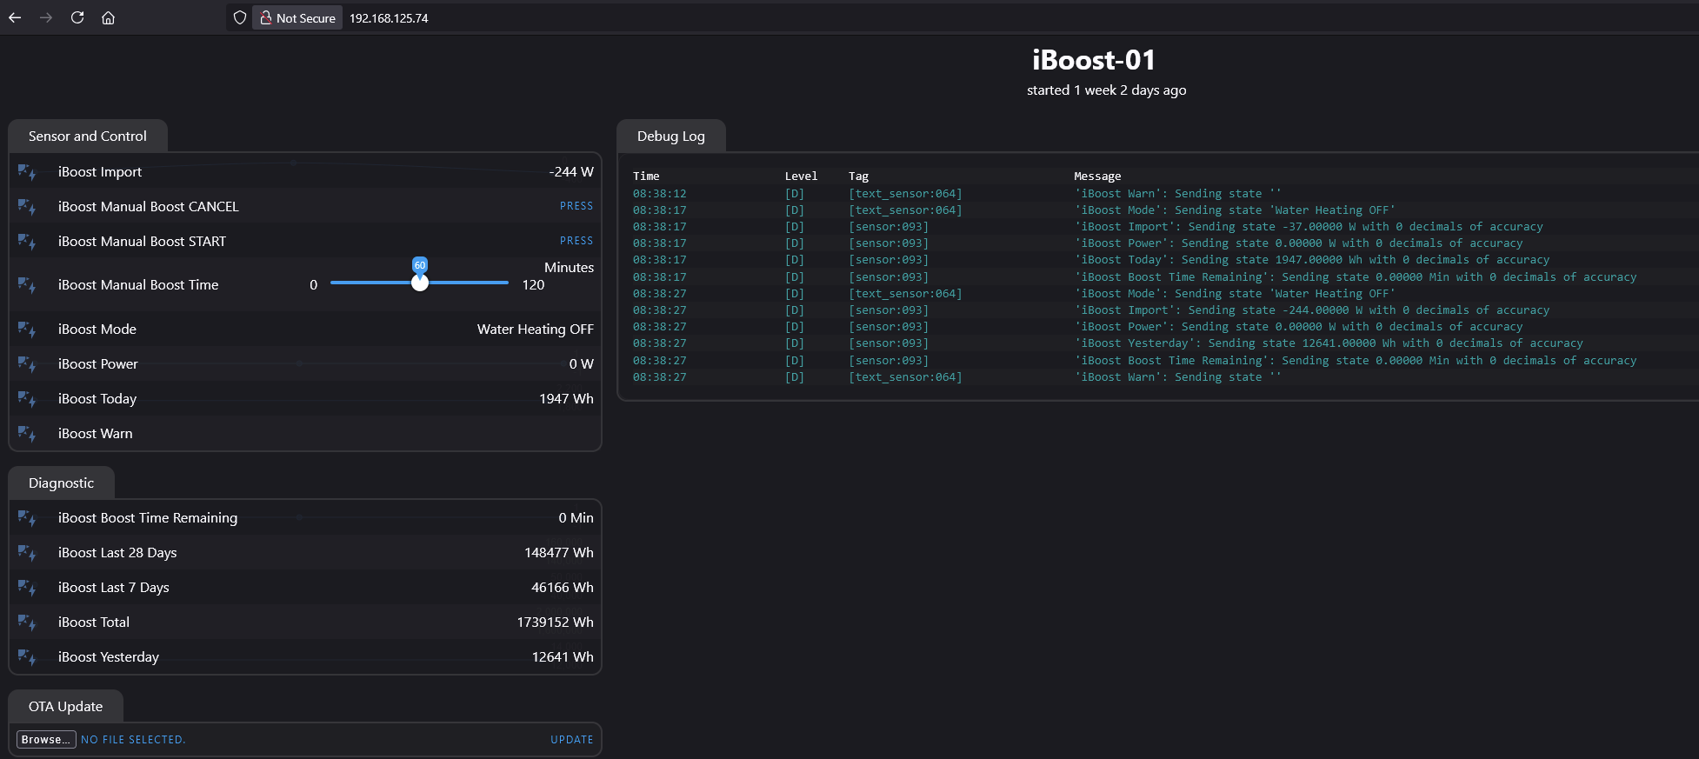Click the icon beside iBoost Manual Boost Time
The image size is (1699, 759).
coord(27,285)
